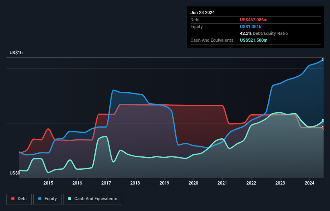Click the 2019 x-axis label
Image resolution: width=330 pixels, height=211 pixels.
(x=164, y=183)
